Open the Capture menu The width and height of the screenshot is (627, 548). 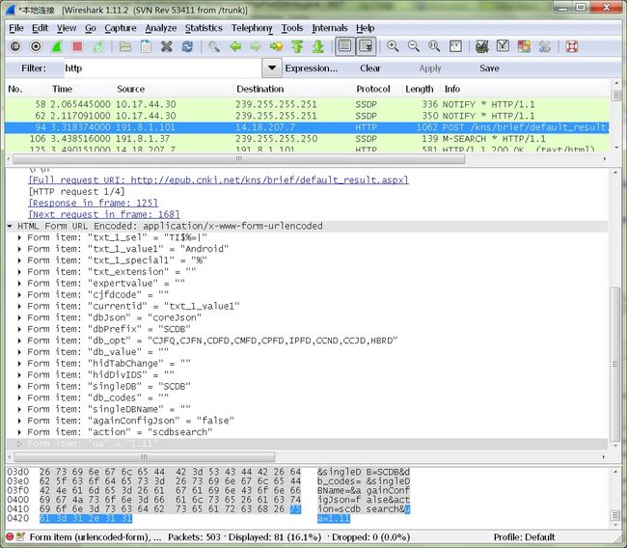[x=121, y=28]
